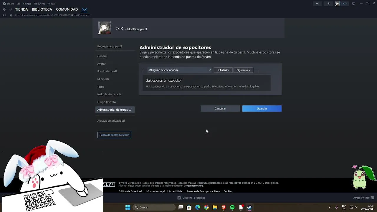This screenshot has width=377, height=212.
Task: Open Acuerdo de Suscriptor a Steam link
Action: (203, 191)
